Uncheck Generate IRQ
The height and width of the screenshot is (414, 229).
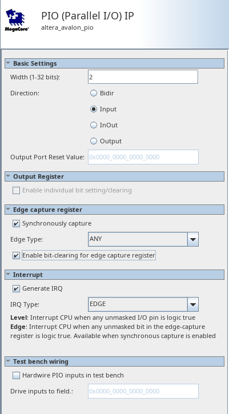coord(16,288)
